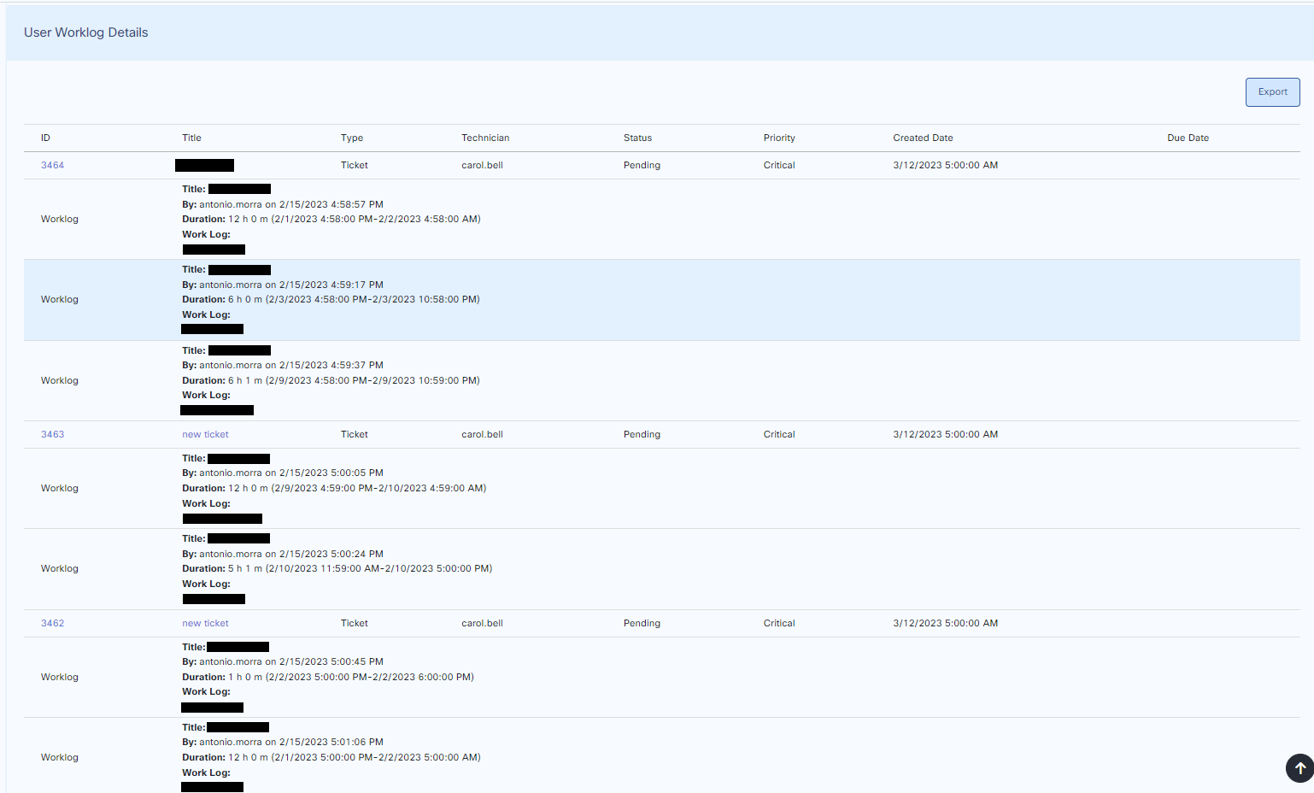The width and height of the screenshot is (1314, 793).
Task: Open 'new ticket' title of ticket 3463
Action: (x=205, y=435)
